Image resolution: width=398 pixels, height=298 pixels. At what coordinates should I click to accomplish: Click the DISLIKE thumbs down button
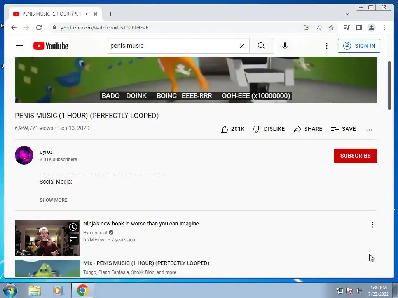(269, 129)
